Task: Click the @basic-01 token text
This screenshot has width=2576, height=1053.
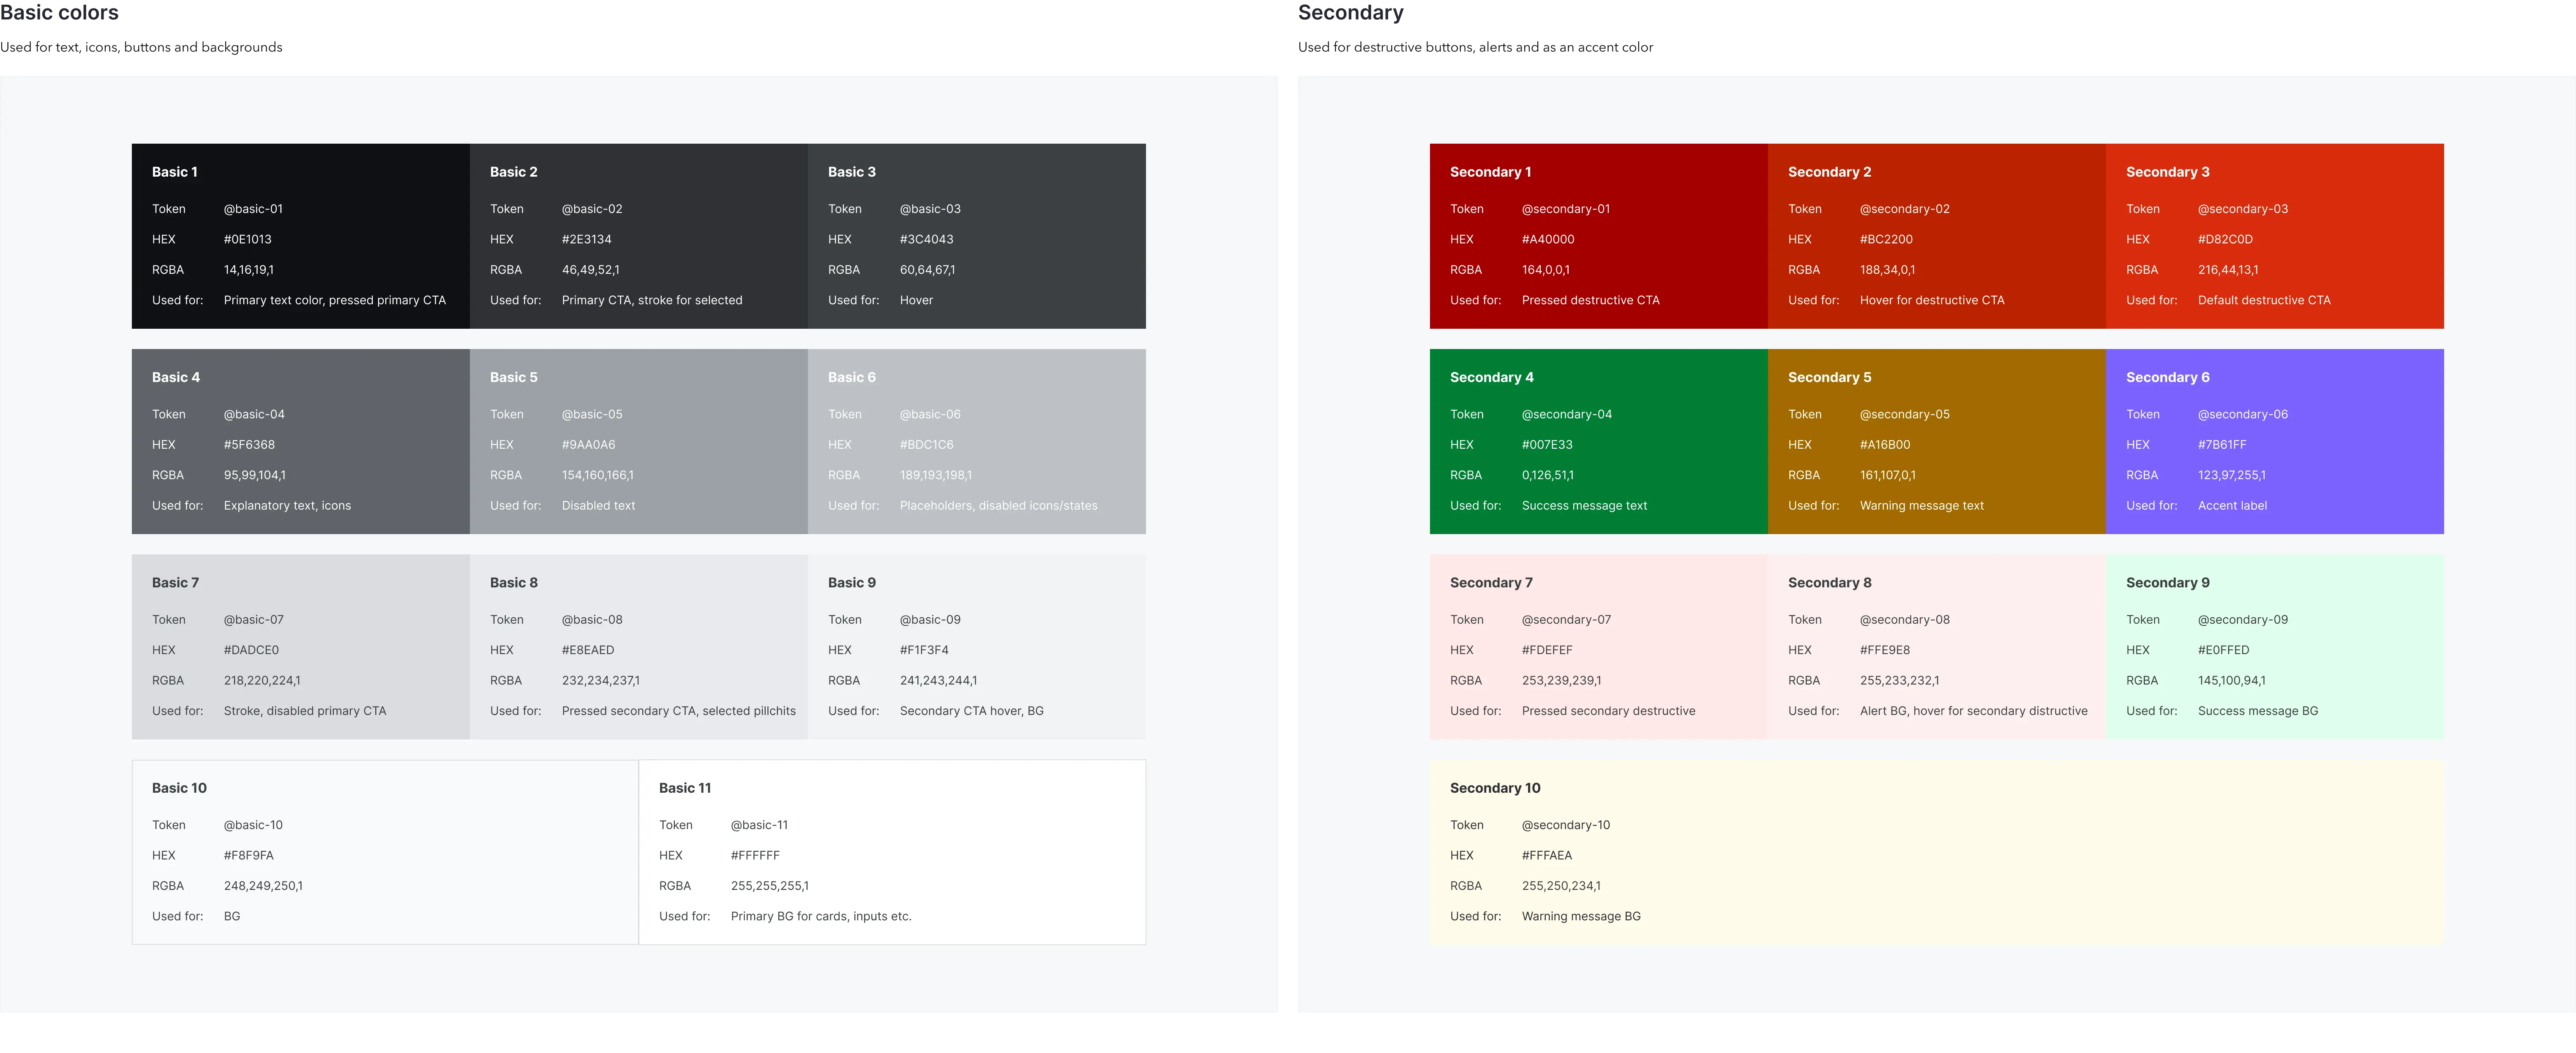Action: (x=253, y=209)
